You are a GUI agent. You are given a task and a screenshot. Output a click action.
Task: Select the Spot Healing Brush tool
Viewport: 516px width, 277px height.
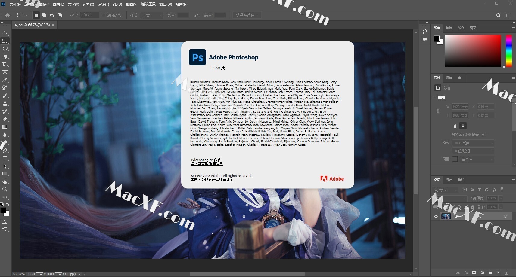[5, 88]
